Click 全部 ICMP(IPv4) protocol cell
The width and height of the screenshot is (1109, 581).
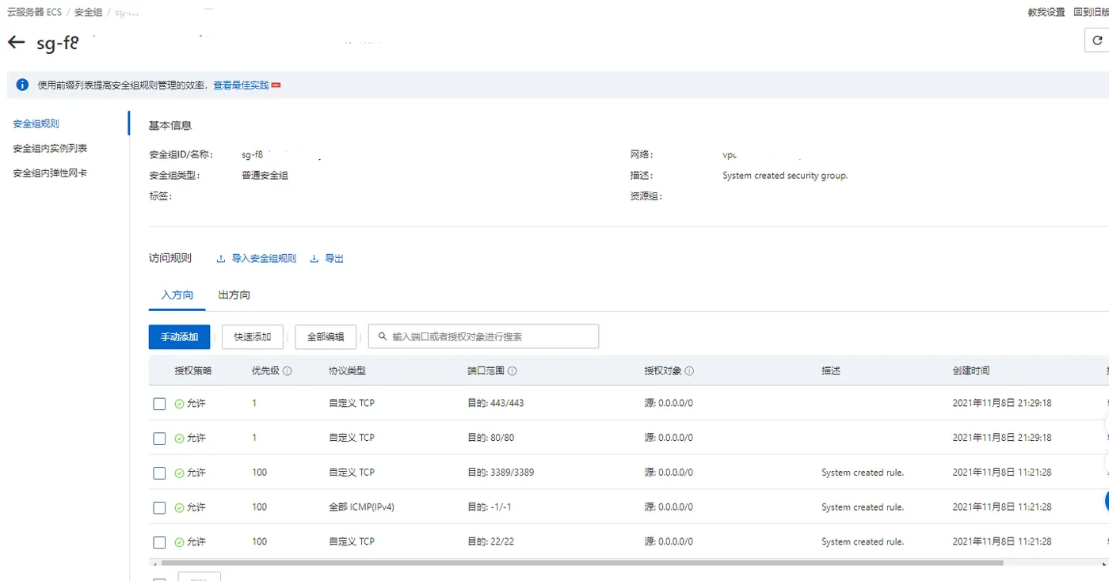[x=361, y=507]
